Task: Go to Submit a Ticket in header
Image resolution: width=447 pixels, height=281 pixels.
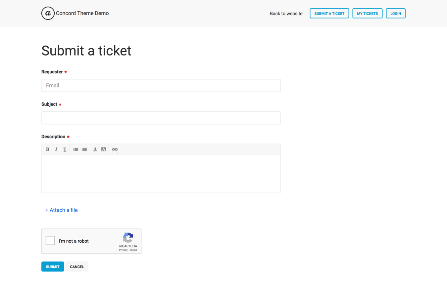Action: point(329,14)
